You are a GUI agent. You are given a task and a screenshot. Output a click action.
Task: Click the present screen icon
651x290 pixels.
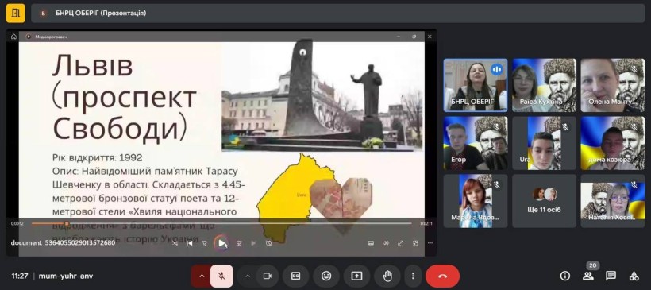pos(356,276)
